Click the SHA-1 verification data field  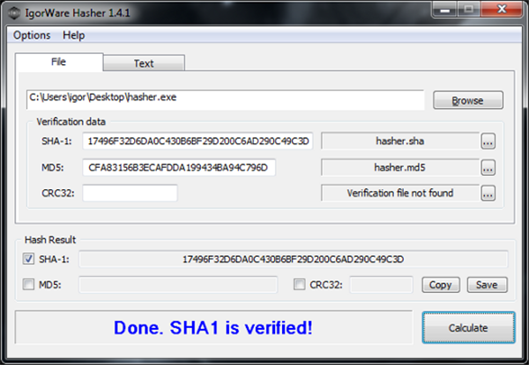[197, 141]
